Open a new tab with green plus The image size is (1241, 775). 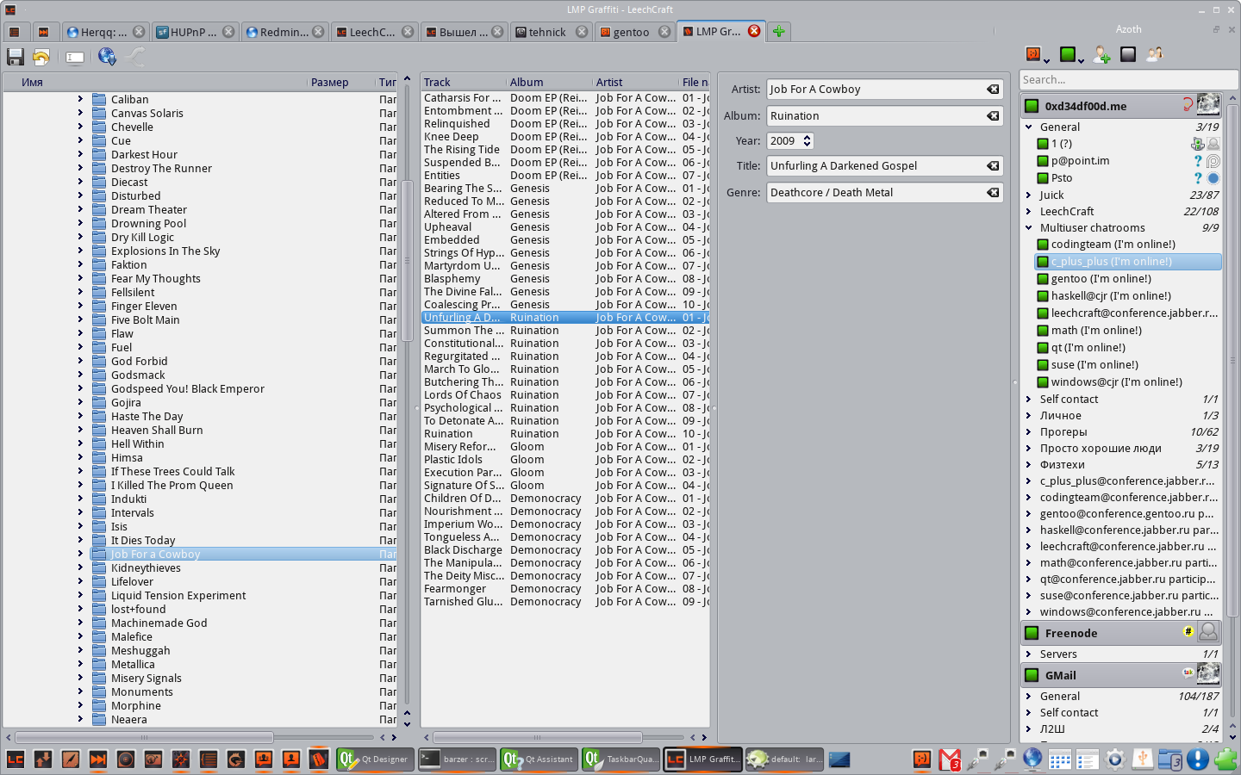click(779, 32)
